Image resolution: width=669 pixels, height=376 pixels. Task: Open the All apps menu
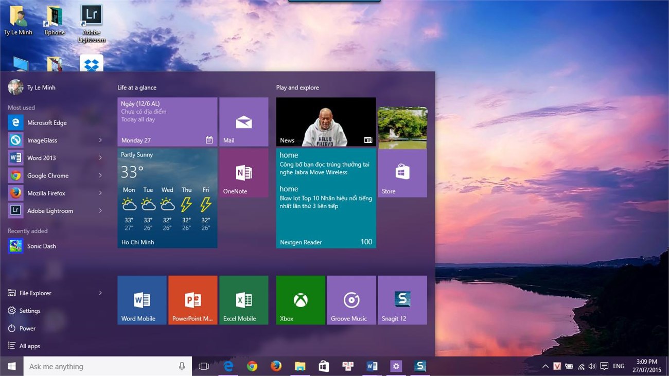coord(28,346)
